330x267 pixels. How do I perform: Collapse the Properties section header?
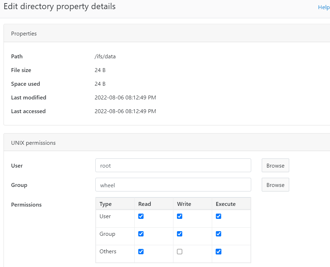pyautogui.click(x=24, y=33)
